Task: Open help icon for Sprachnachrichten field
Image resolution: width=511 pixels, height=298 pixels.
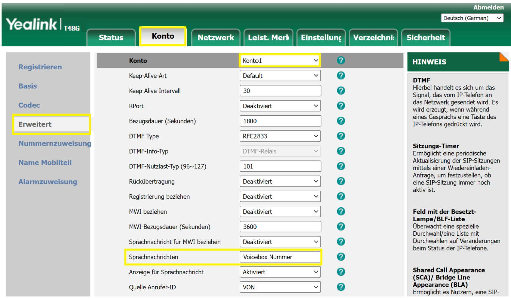Action: click(341, 257)
